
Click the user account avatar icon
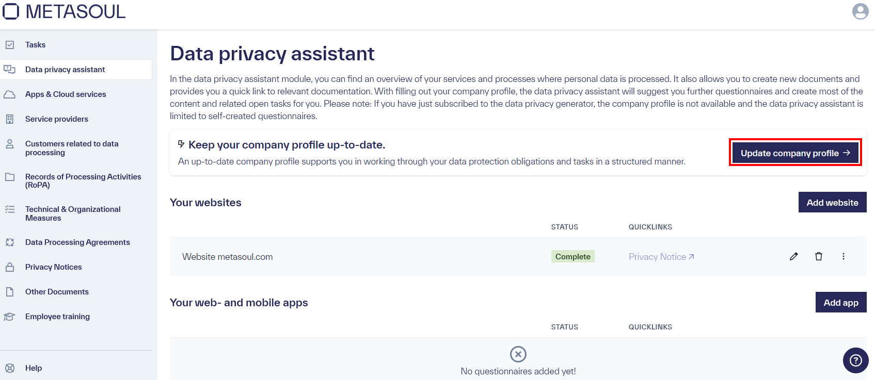860,11
